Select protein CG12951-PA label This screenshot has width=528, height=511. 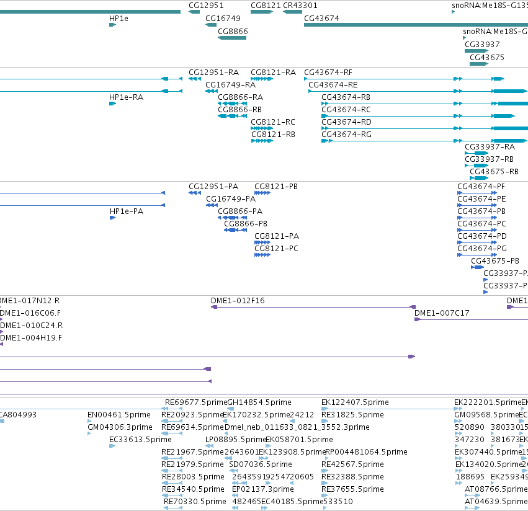coord(213,187)
